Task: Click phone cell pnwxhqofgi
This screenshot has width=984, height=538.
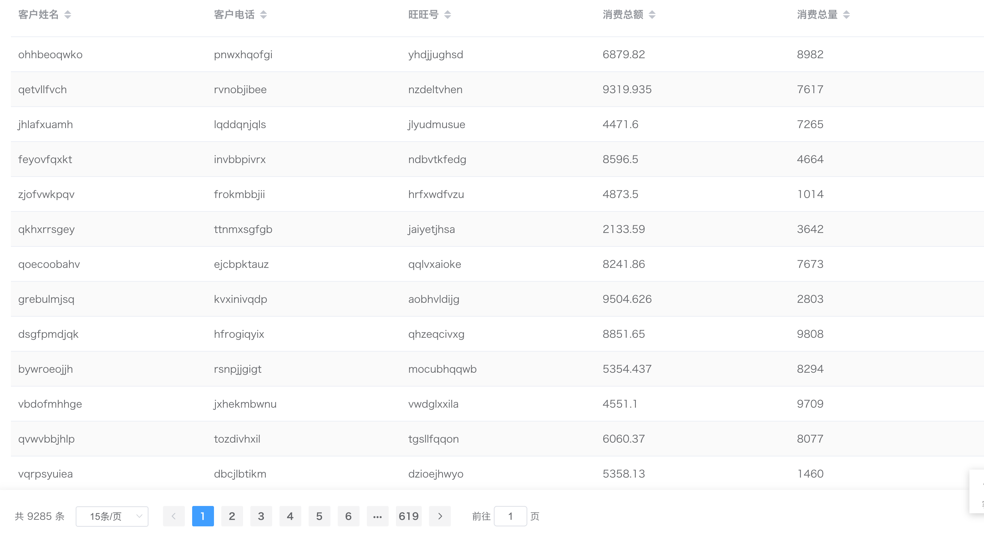Action: pos(243,55)
